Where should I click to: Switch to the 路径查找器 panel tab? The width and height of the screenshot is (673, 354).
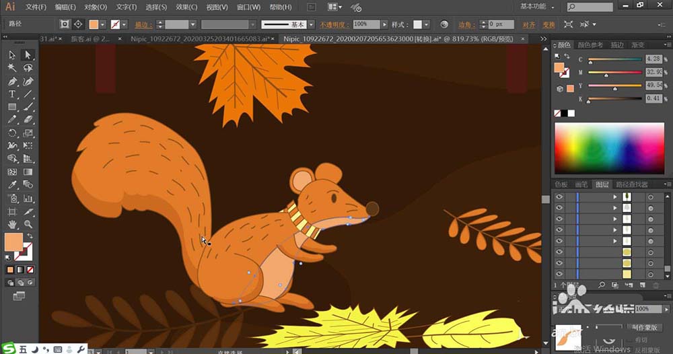pos(631,184)
